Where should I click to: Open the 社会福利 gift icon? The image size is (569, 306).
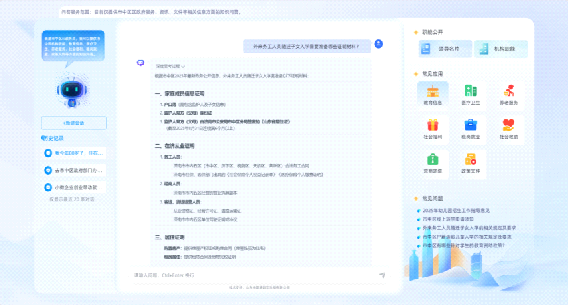[433, 125]
